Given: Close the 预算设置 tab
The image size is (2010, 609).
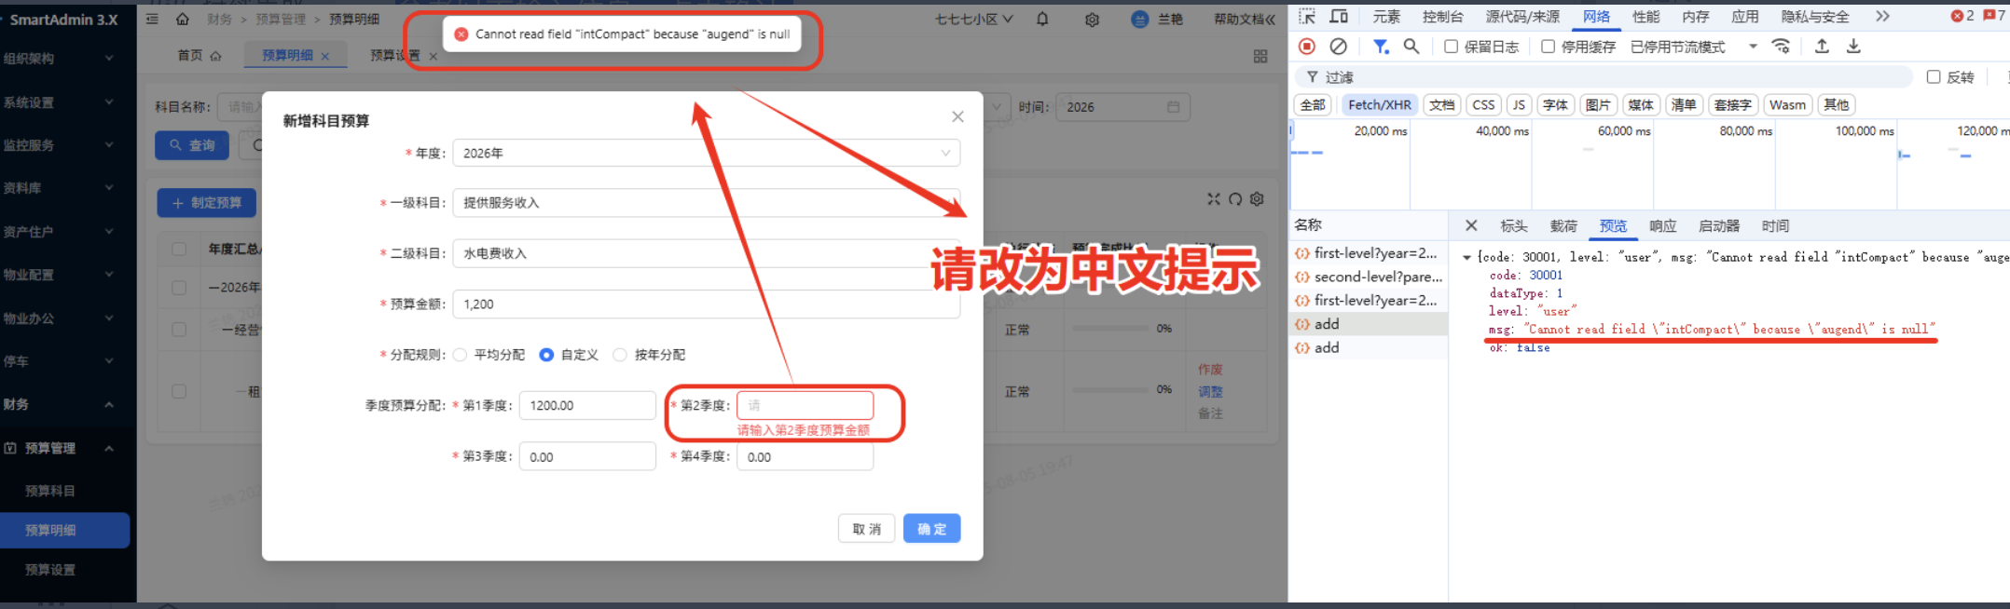Looking at the screenshot, I should 433,56.
